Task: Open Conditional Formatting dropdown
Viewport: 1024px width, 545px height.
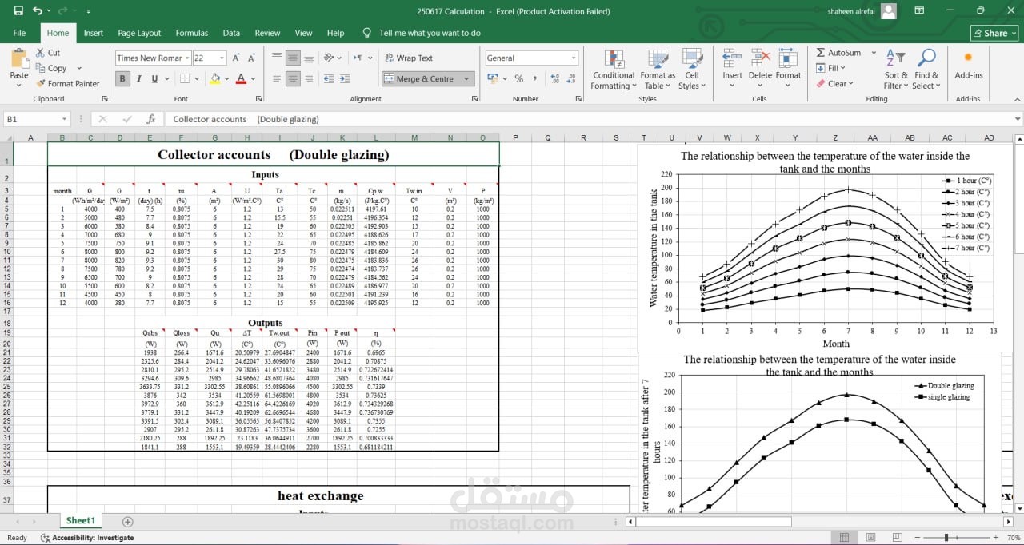Action: 614,69
